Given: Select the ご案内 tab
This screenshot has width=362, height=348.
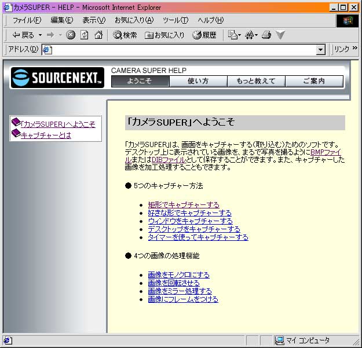Looking at the screenshot, I should coord(314,81).
